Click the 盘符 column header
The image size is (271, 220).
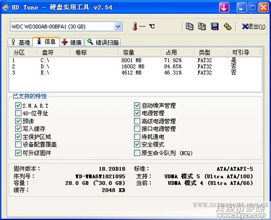coord(54,52)
